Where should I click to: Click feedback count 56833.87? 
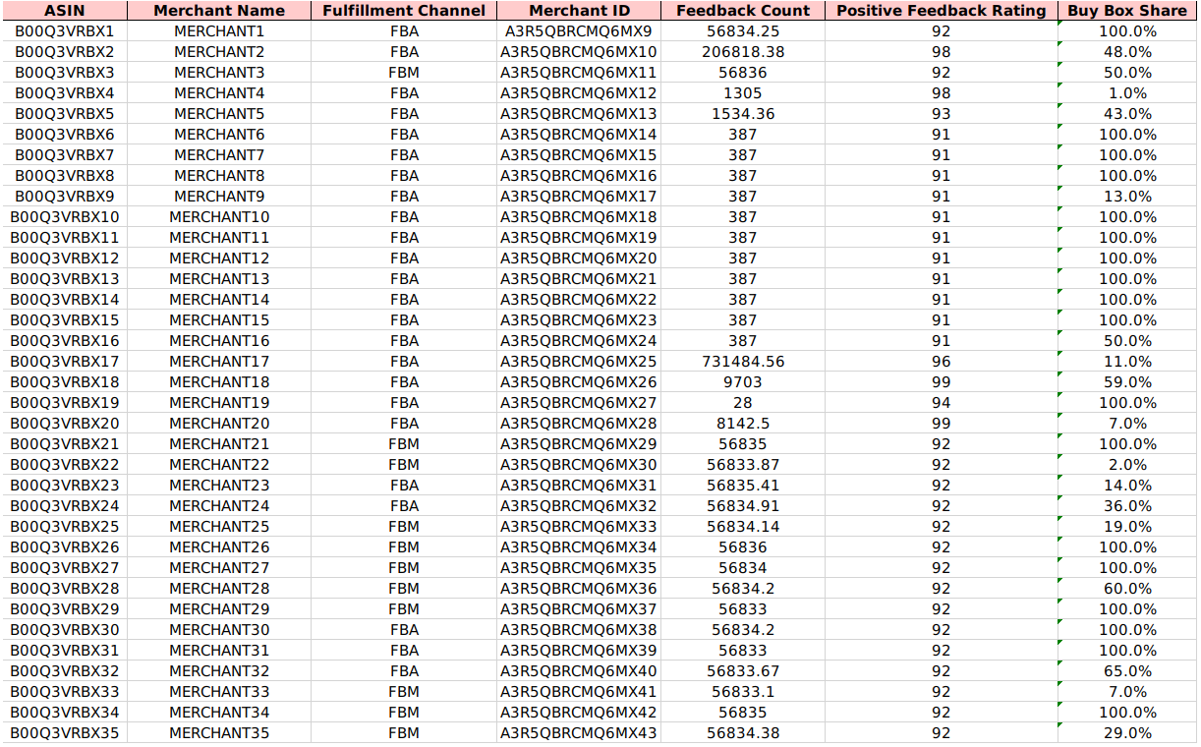[x=743, y=465]
